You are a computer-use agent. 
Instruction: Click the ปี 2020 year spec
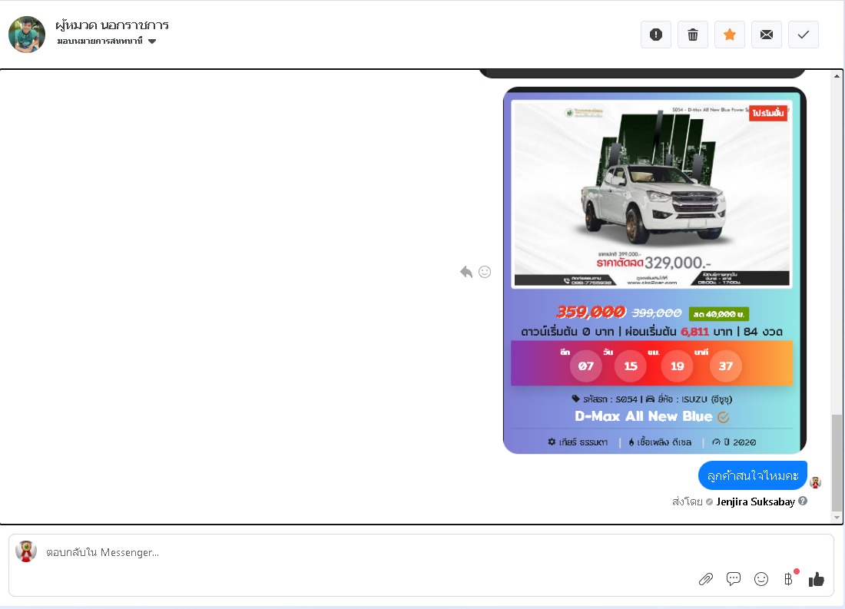734,442
